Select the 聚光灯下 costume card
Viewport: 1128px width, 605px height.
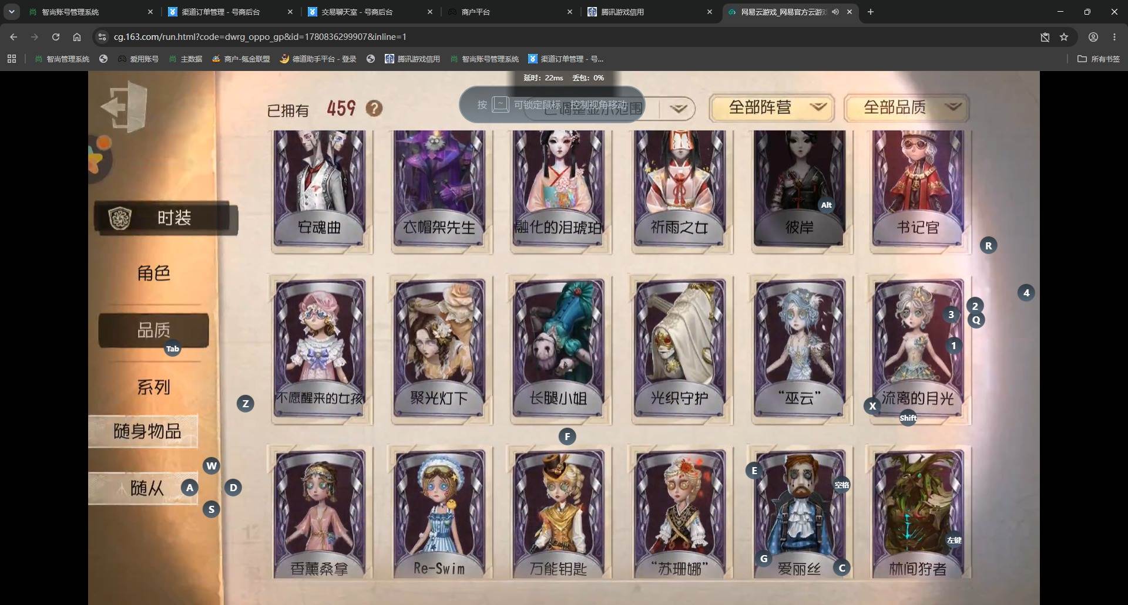click(x=439, y=350)
